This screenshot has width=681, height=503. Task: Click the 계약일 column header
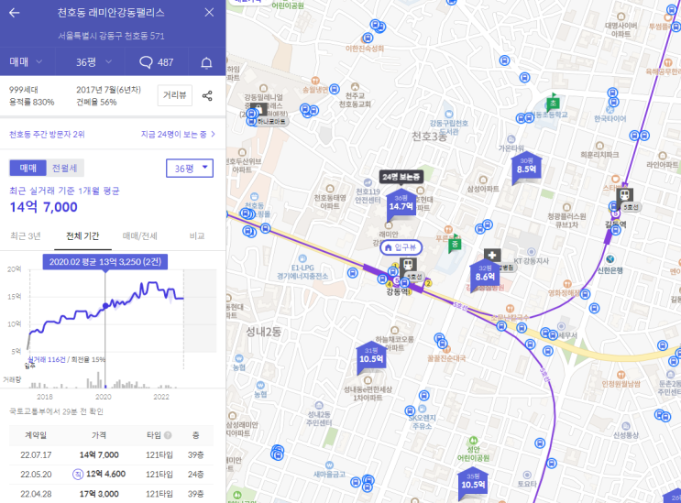pos(36,435)
